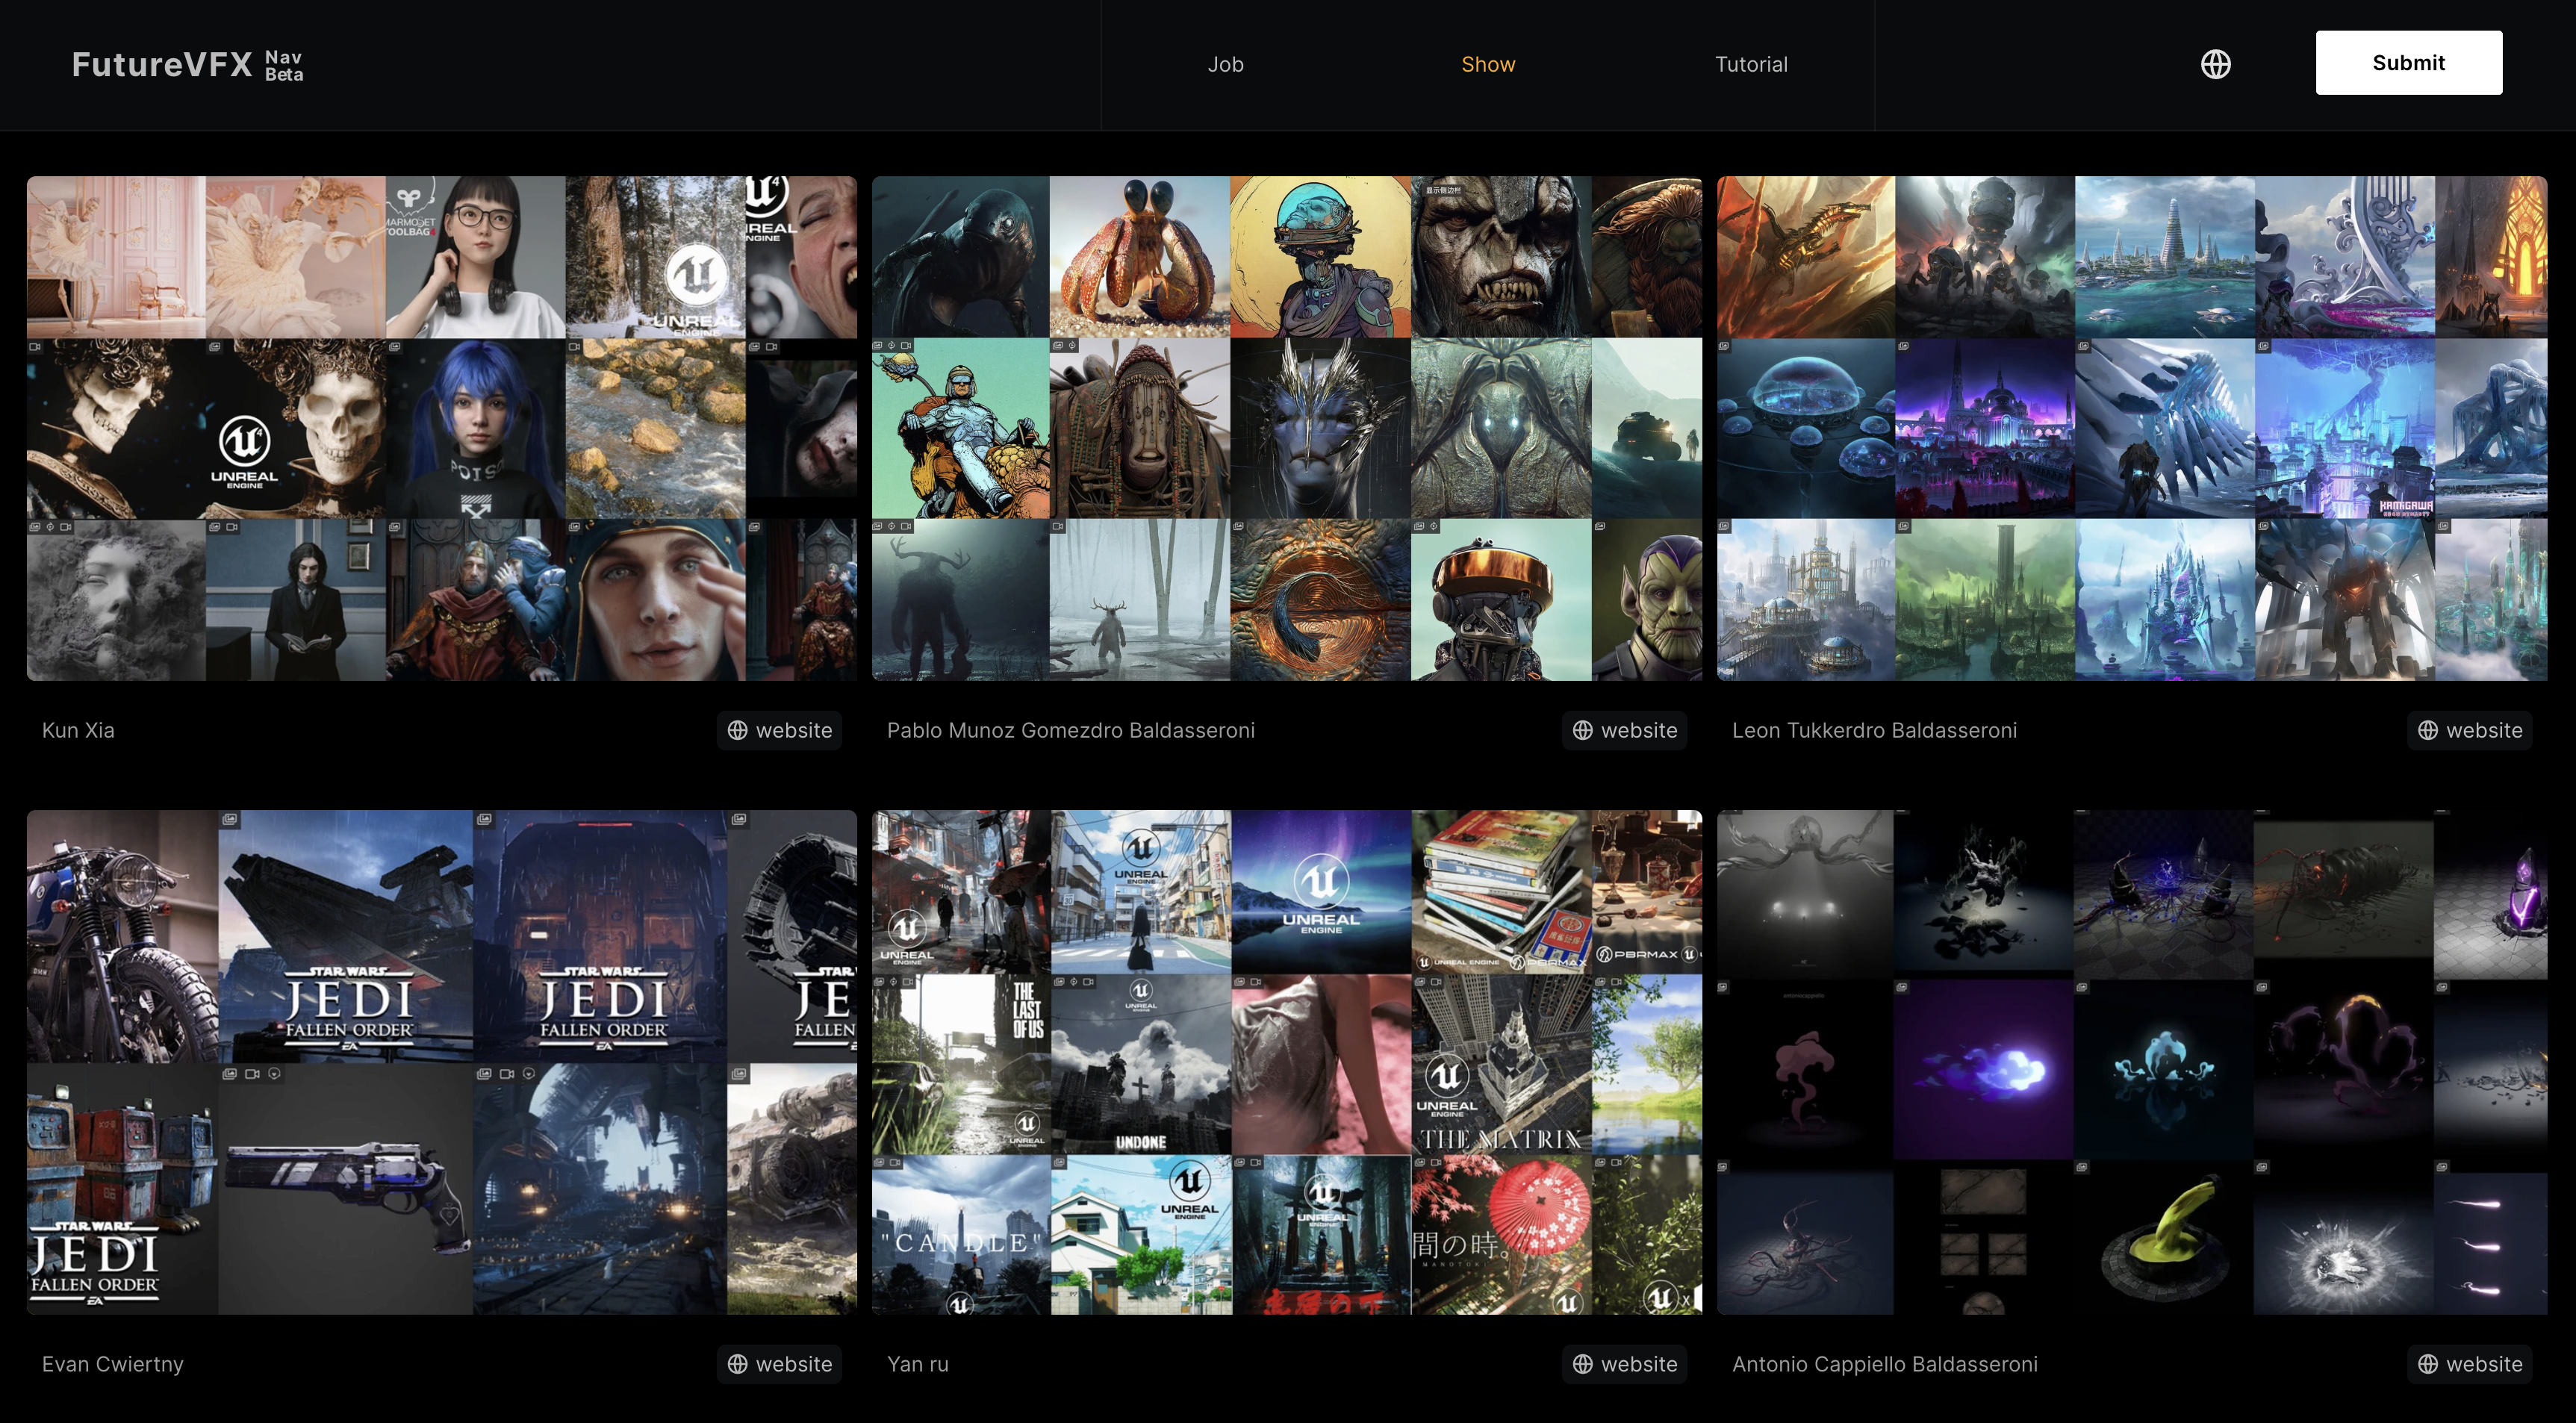The height and width of the screenshot is (1423, 2576).
Task: Open the comic astronaut riding creature thumbnail
Action: click(x=961, y=429)
